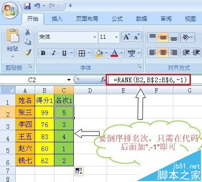Viewport: 202px width, 182px height.
Task: Decrease cell indent
Action: pyautogui.click(x=186, y=53)
